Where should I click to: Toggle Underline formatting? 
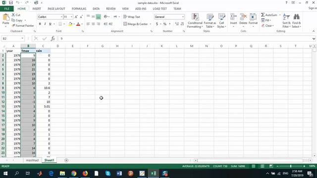(50, 24)
